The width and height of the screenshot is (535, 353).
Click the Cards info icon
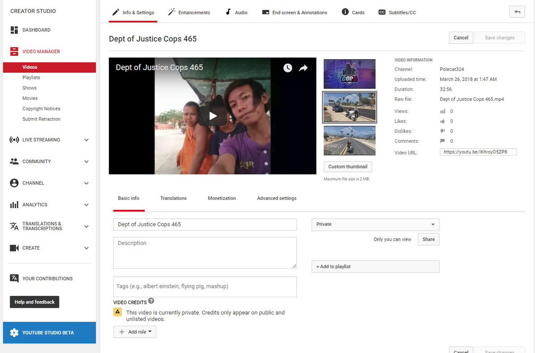(345, 12)
